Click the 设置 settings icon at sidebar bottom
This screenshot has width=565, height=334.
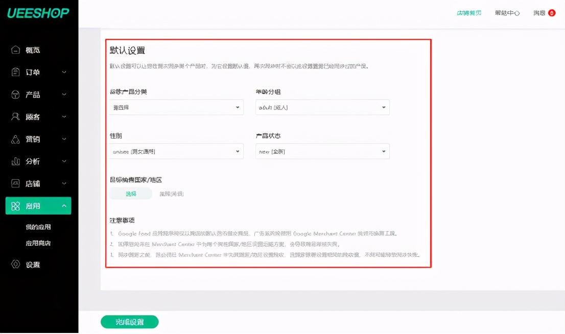tap(15, 264)
